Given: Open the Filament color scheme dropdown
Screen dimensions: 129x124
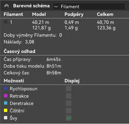Looking at the screenshot, I should 89,6.
